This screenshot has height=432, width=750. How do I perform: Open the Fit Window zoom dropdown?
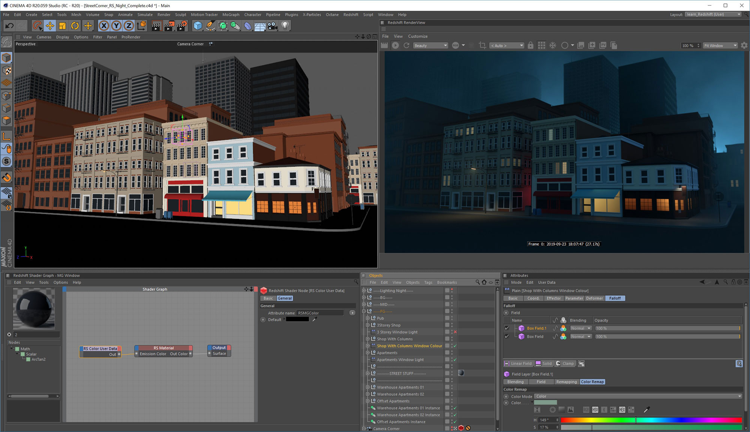coord(720,45)
